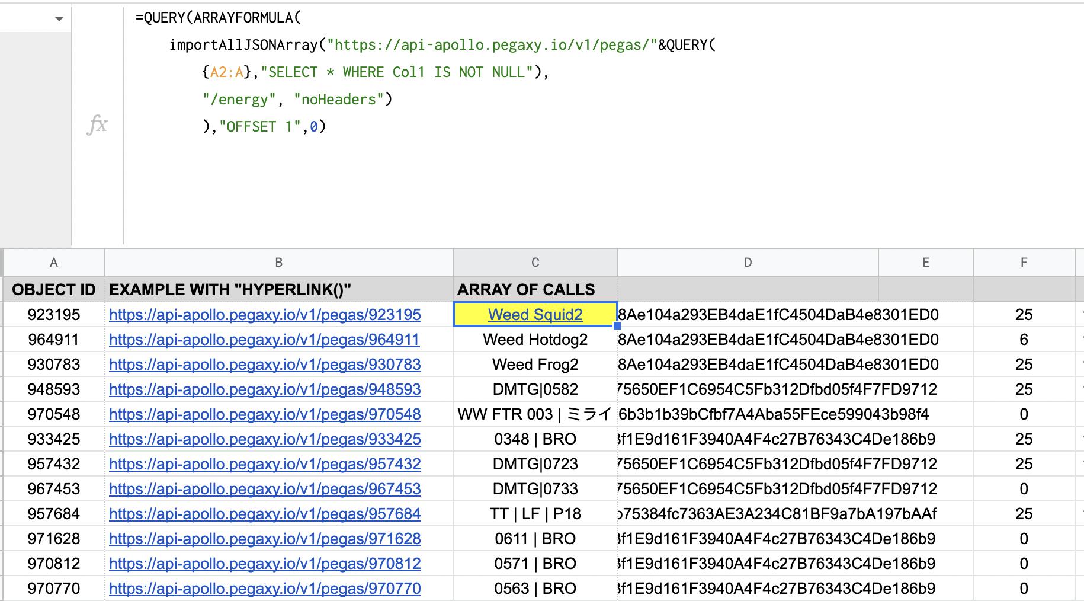Select column B header

279,263
